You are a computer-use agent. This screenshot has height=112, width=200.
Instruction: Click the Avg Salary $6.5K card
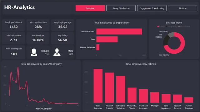pos(63,38)
